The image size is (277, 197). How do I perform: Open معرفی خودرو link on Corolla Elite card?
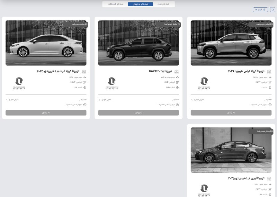pos(12,100)
